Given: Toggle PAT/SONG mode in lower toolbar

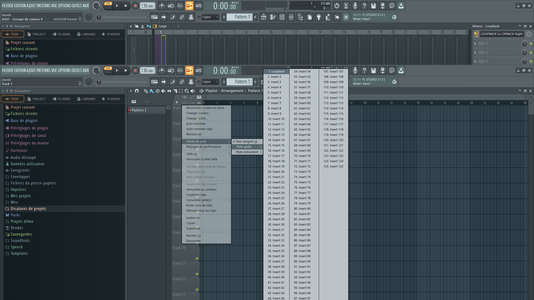Looking at the screenshot, I should click(x=108, y=70).
